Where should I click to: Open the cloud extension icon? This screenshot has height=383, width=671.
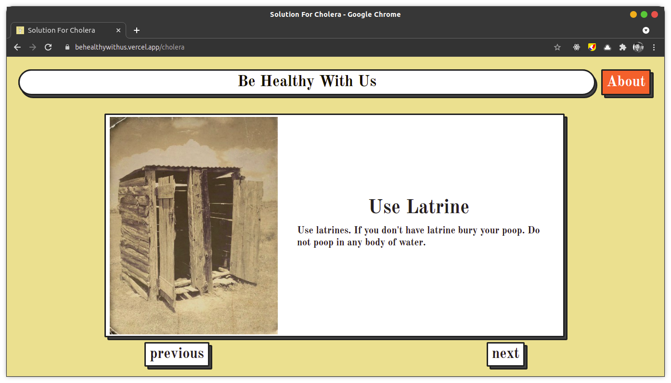[x=607, y=47]
